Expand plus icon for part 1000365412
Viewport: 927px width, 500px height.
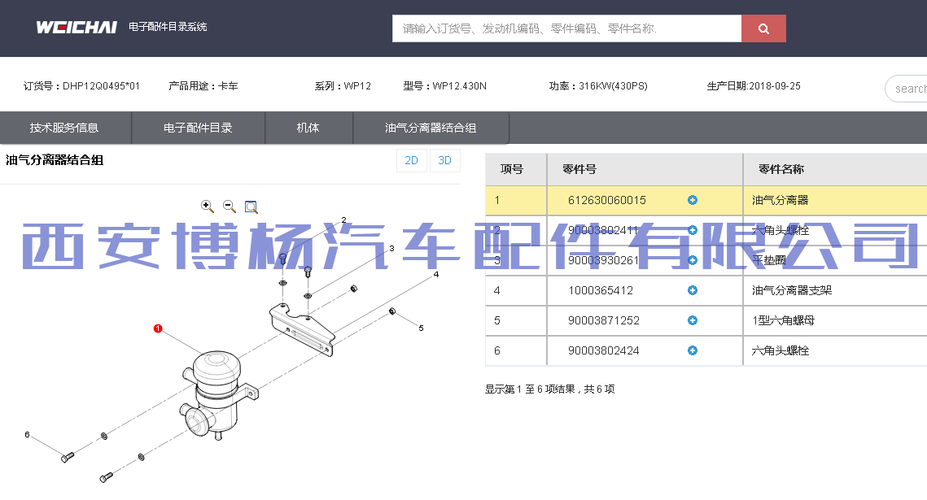click(693, 290)
